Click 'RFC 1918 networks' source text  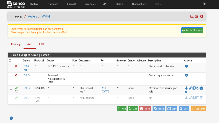(x=58, y=66)
